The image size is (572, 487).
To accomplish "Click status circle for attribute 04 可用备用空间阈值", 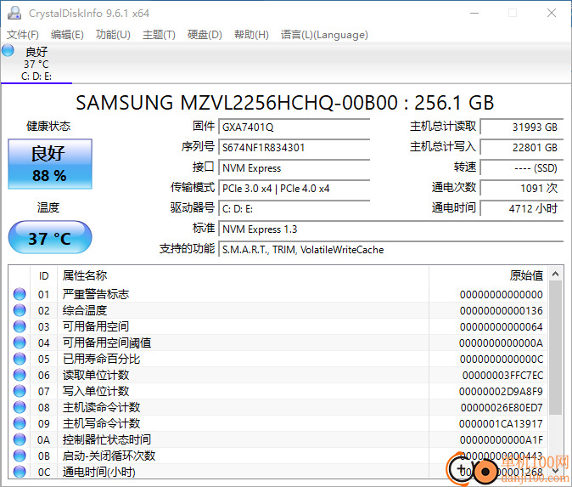I will tap(20, 343).
